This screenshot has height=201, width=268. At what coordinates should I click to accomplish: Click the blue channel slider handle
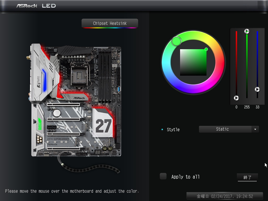click(x=257, y=90)
